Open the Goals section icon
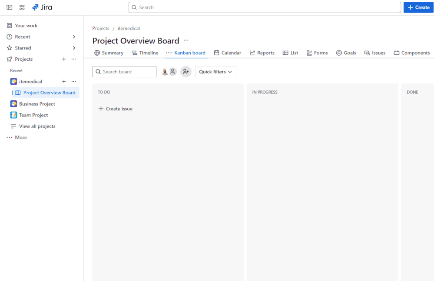Screen dimensions: 434x281 click(338, 53)
